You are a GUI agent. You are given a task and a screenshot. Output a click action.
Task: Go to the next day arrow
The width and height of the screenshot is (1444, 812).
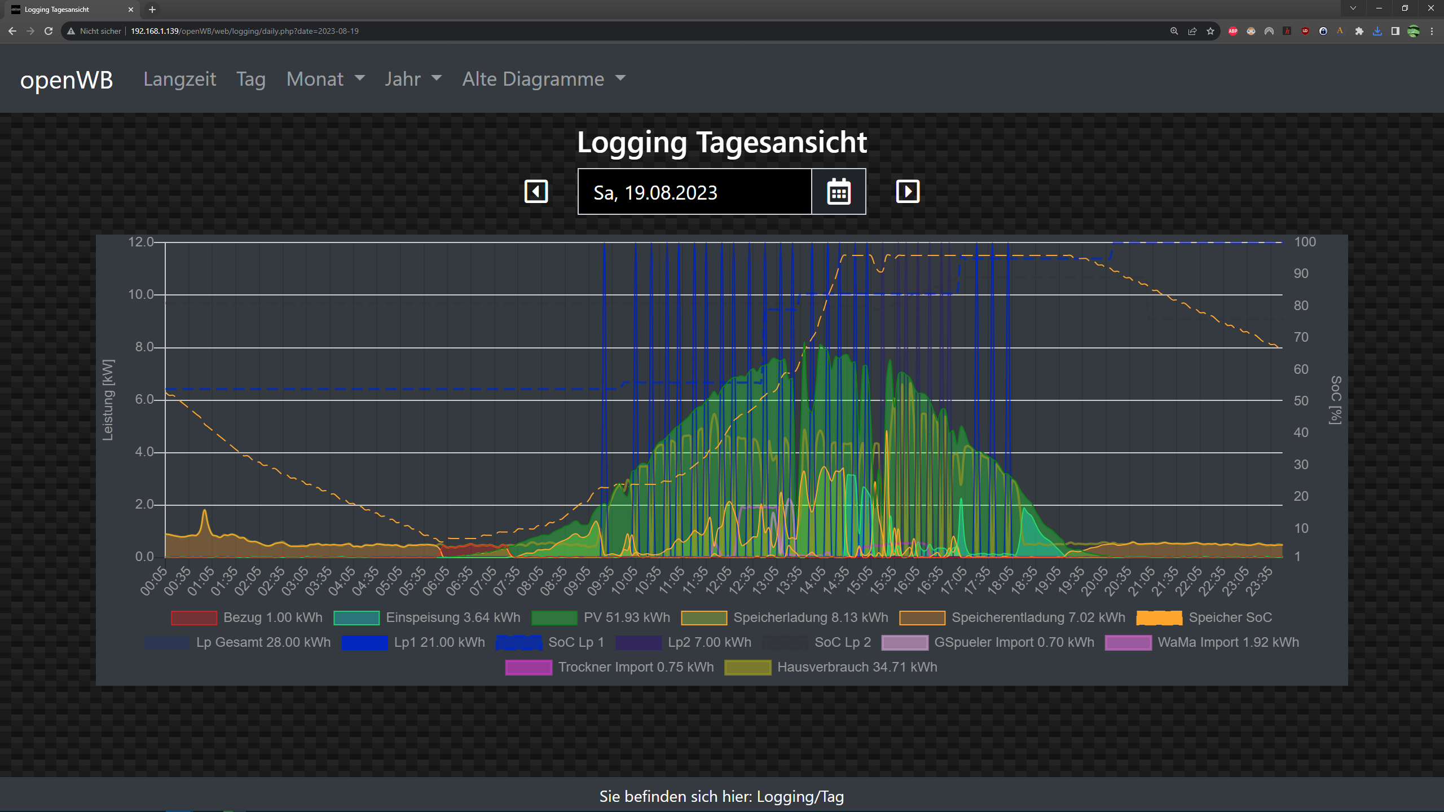(908, 192)
